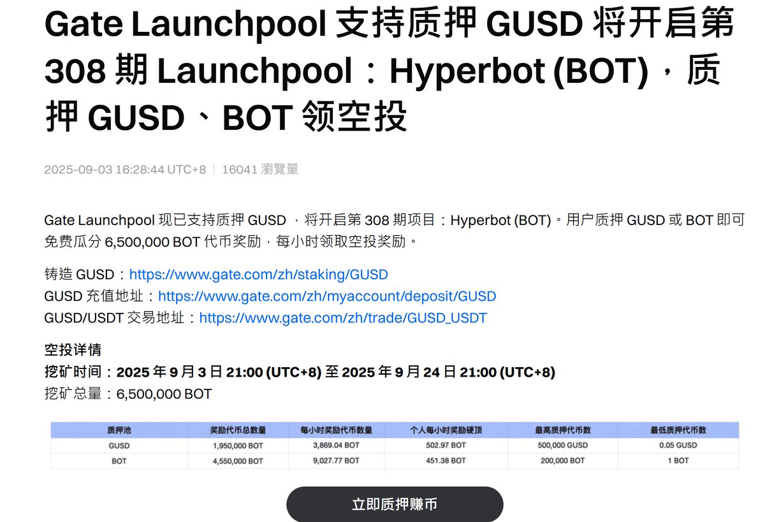This screenshot has height=522, width=765.
Task: Click the 最低质押代币数 column header
Action: point(678,430)
